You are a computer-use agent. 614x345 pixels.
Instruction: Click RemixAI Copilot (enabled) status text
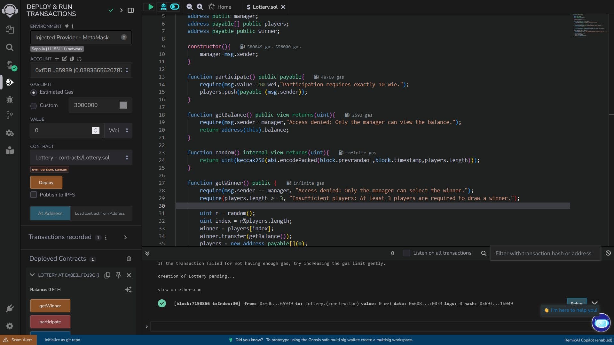point(588,340)
